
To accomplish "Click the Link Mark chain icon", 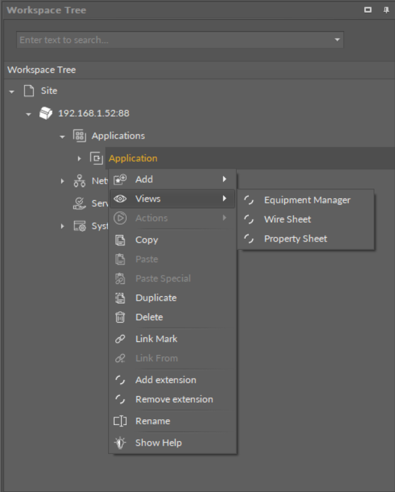I will tap(120, 339).
